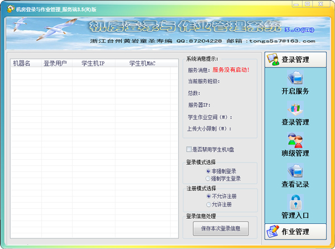Switch to the 登录管理 accordion tab
This screenshot has height=249, width=335.
pyautogui.click(x=295, y=60)
